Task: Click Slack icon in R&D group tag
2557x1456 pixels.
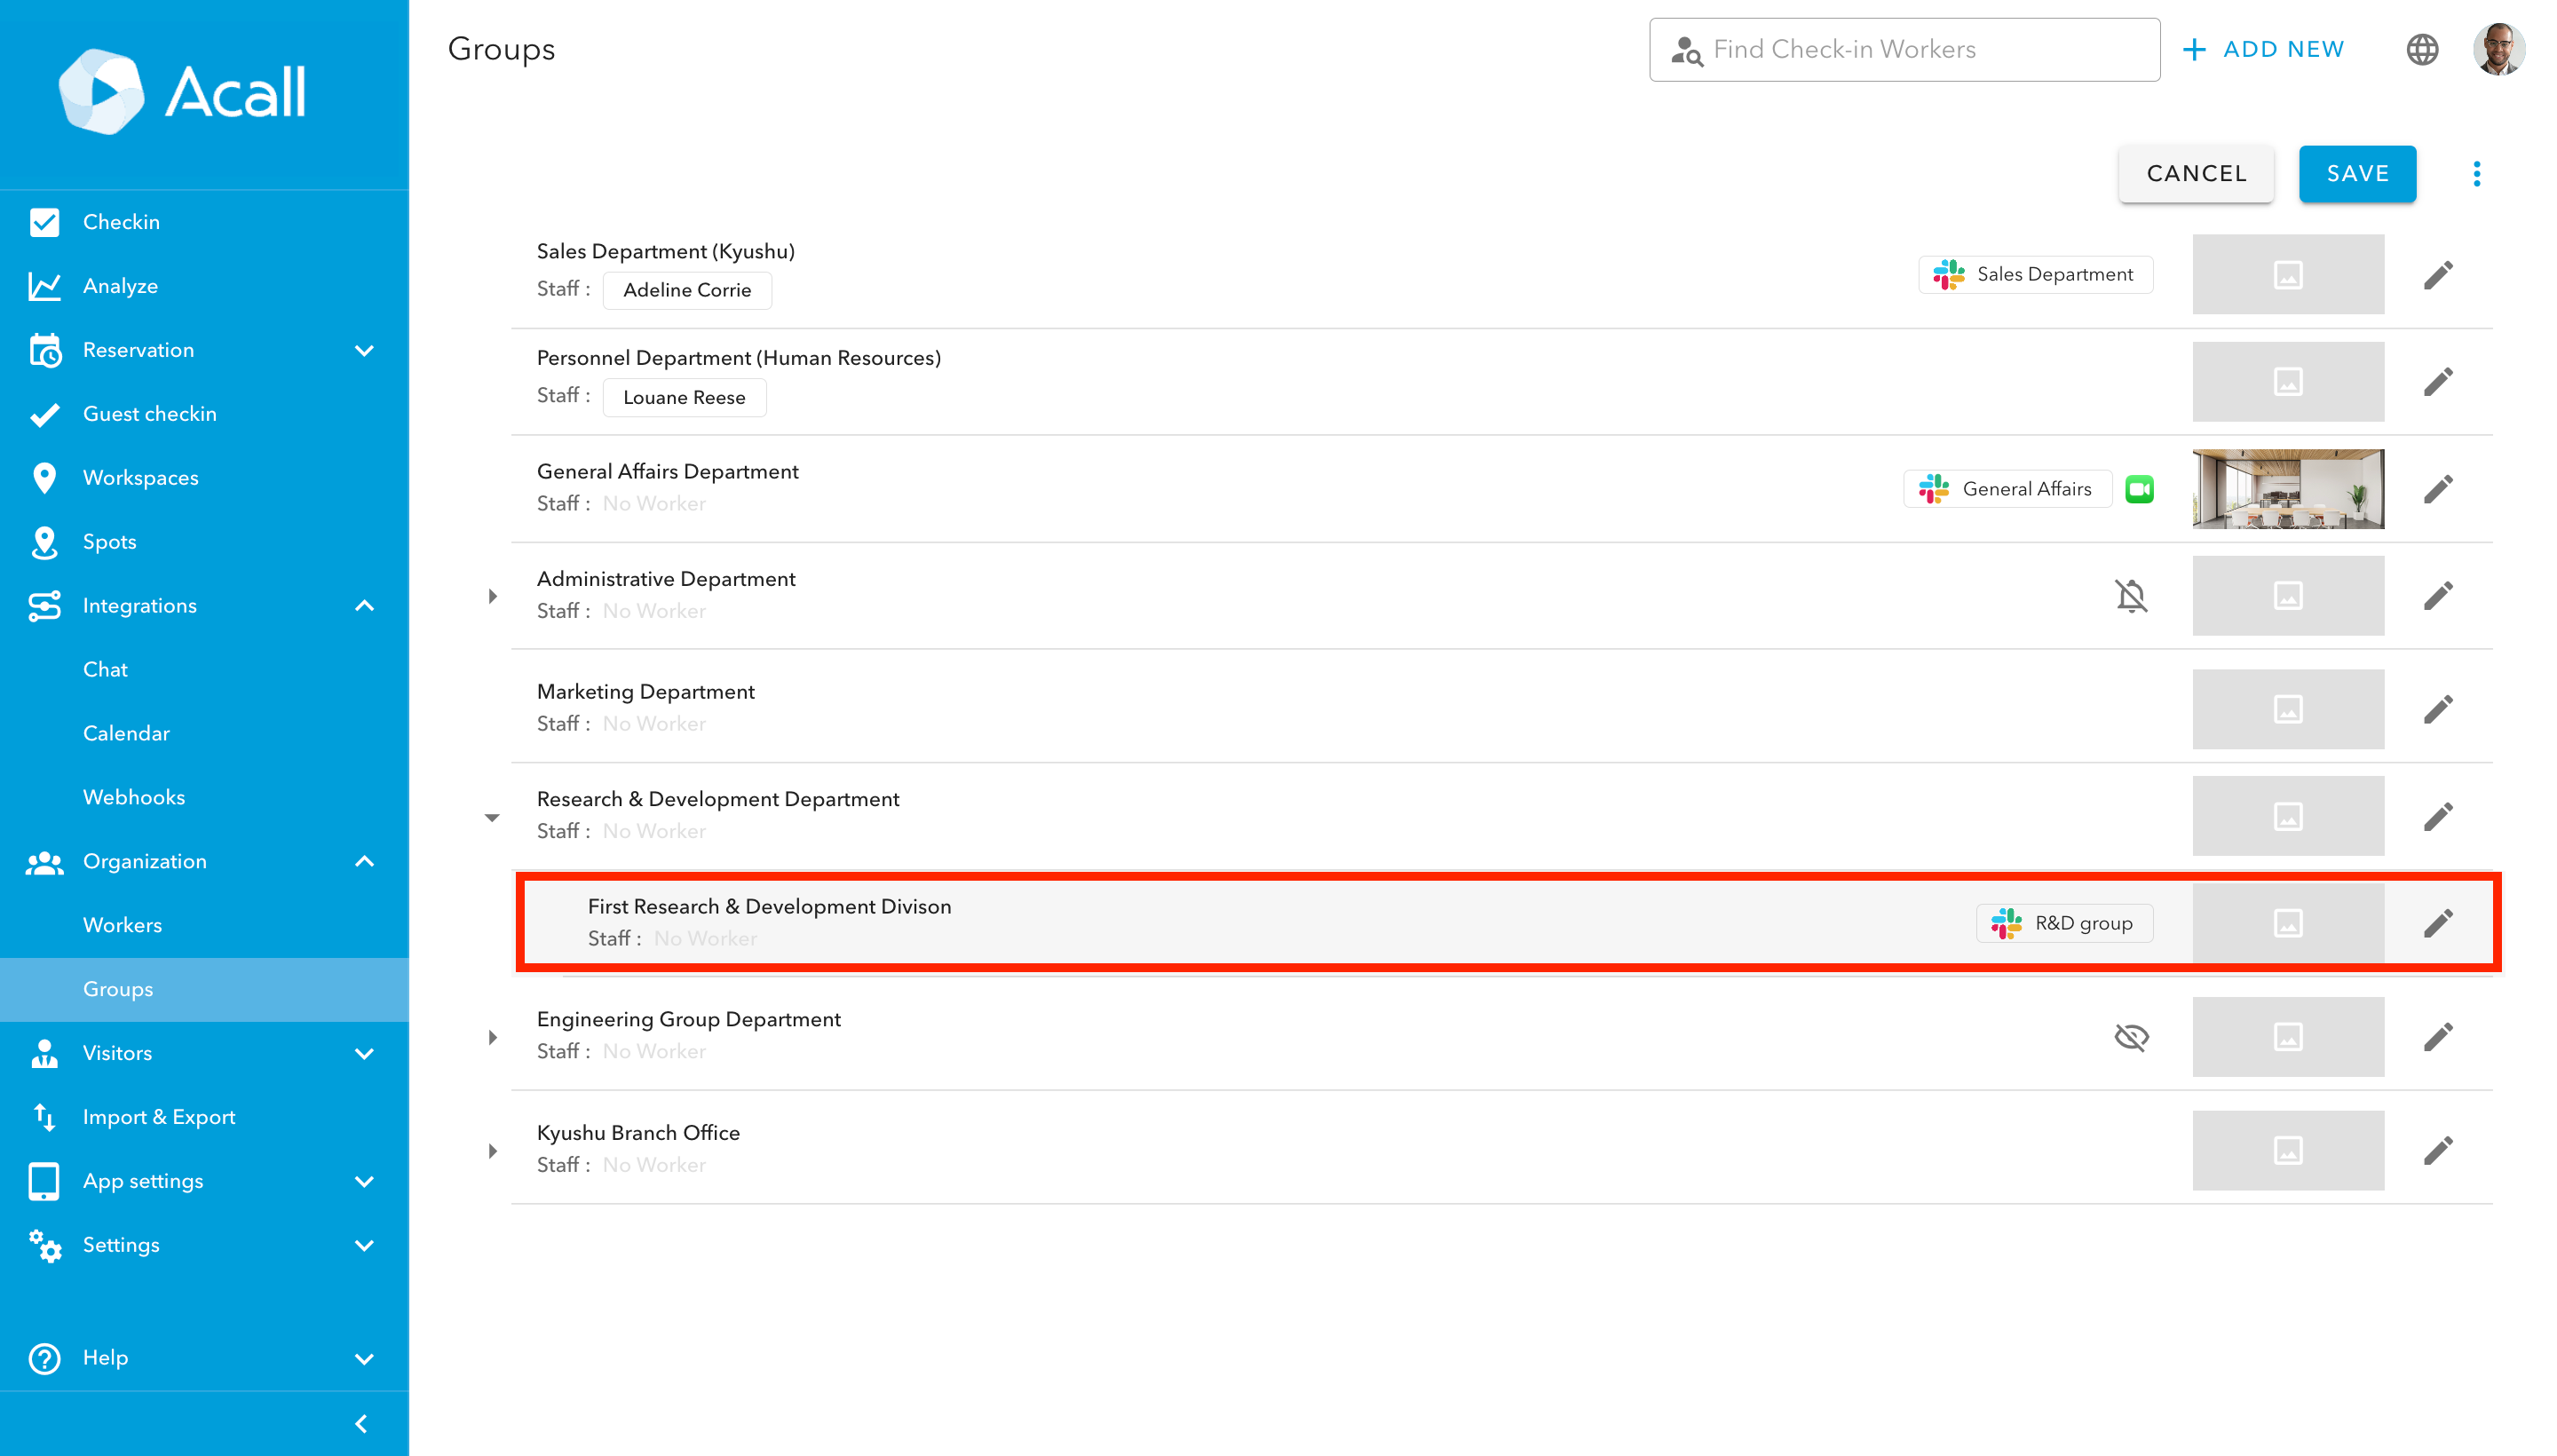Action: [x=2006, y=923]
